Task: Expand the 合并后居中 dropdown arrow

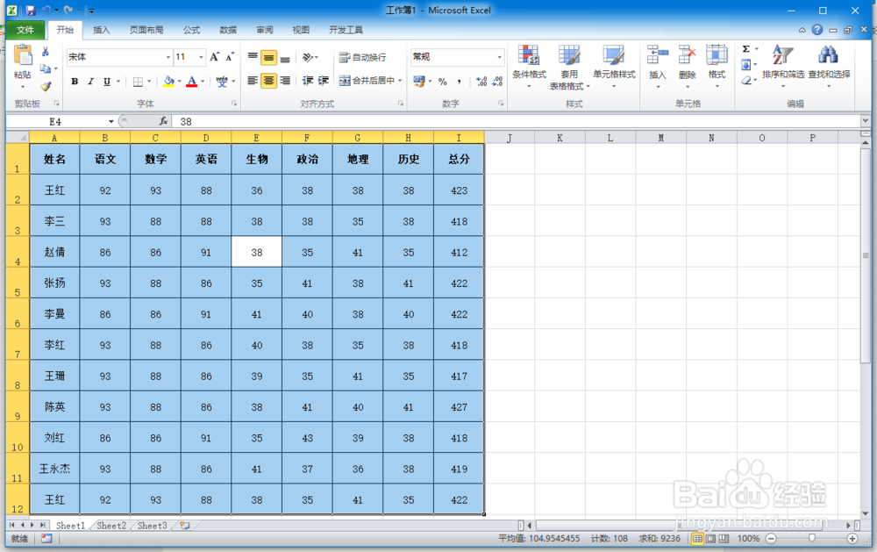Action: [x=400, y=81]
